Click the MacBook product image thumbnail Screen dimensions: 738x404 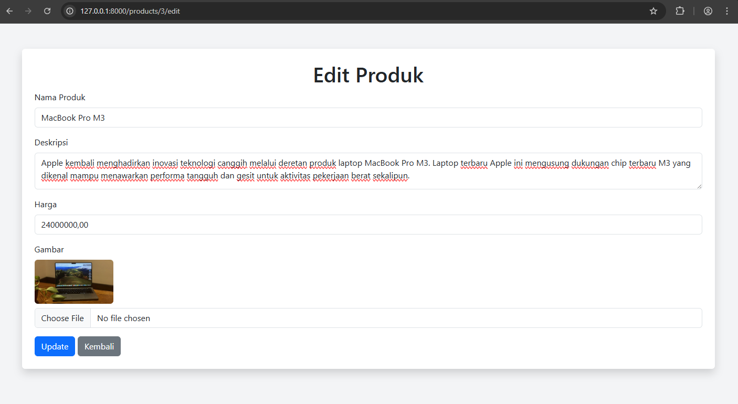[74, 282]
